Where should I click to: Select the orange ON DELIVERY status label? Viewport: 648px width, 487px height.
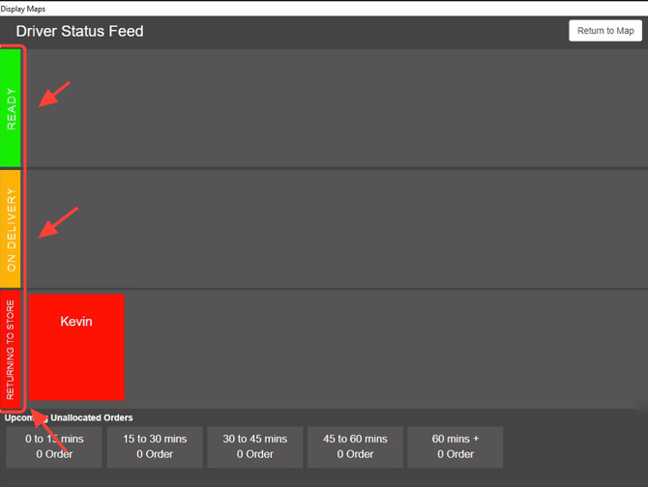(11, 229)
